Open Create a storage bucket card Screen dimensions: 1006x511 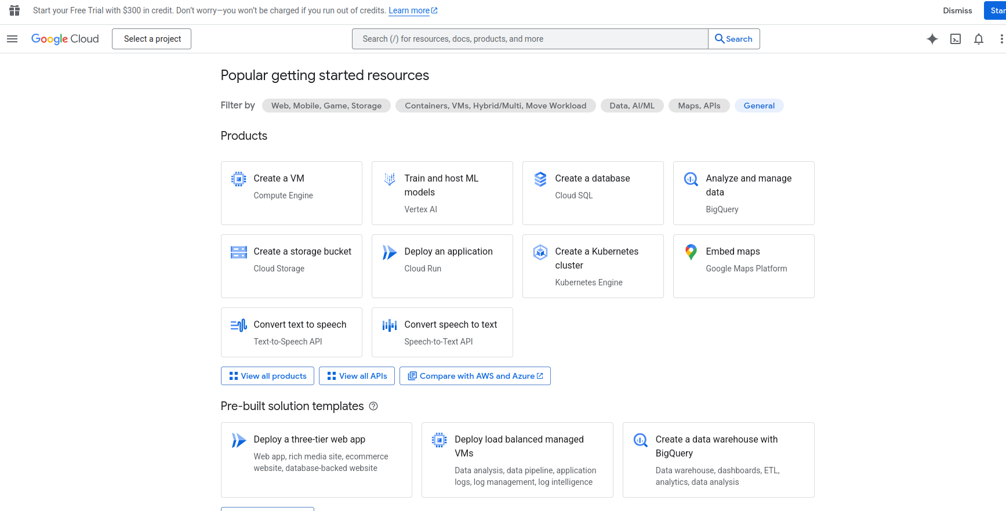point(292,266)
